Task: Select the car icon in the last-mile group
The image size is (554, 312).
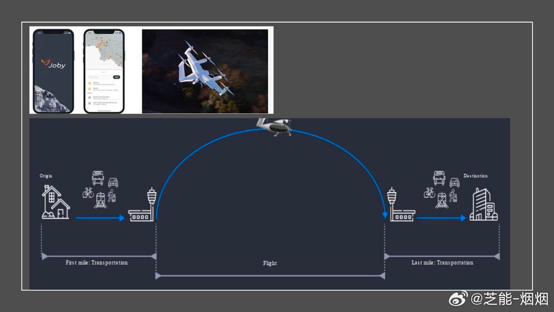Action: (454, 182)
